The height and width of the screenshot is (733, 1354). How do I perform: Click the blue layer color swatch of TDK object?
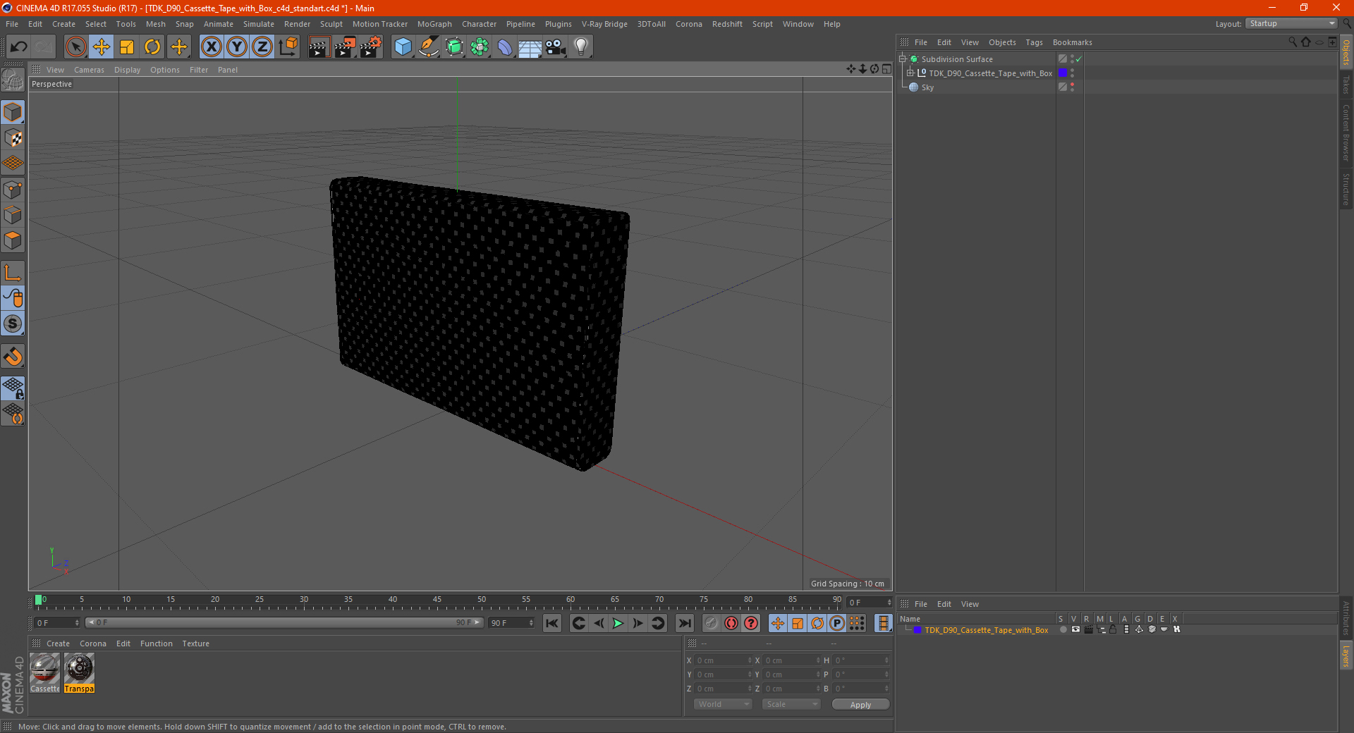[x=1063, y=73]
